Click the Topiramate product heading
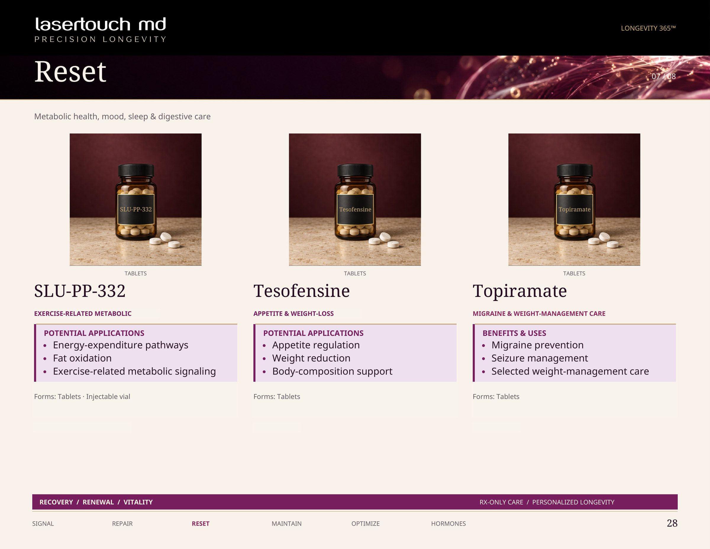The height and width of the screenshot is (549, 710). 519,291
